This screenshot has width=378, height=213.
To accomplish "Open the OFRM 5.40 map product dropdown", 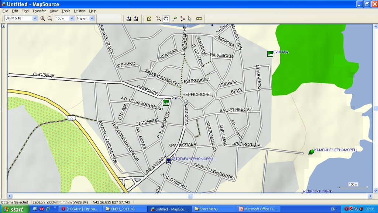I will [x=35, y=18].
